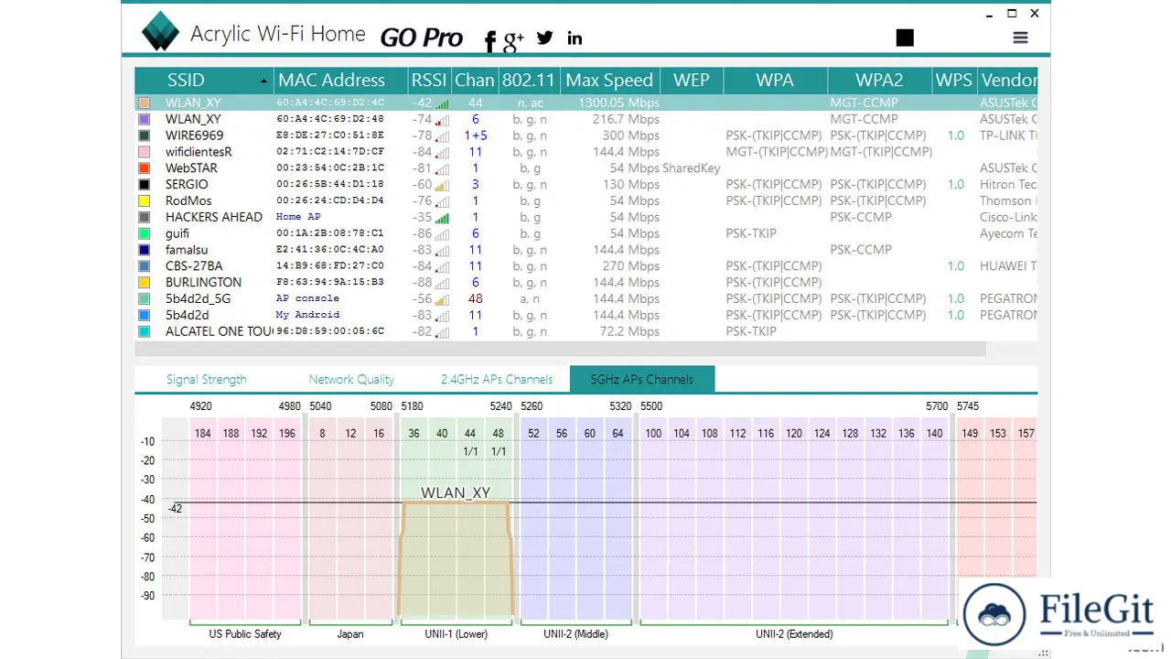
Task: Select the WIRE6969 network row
Action: pyautogui.click(x=585, y=135)
